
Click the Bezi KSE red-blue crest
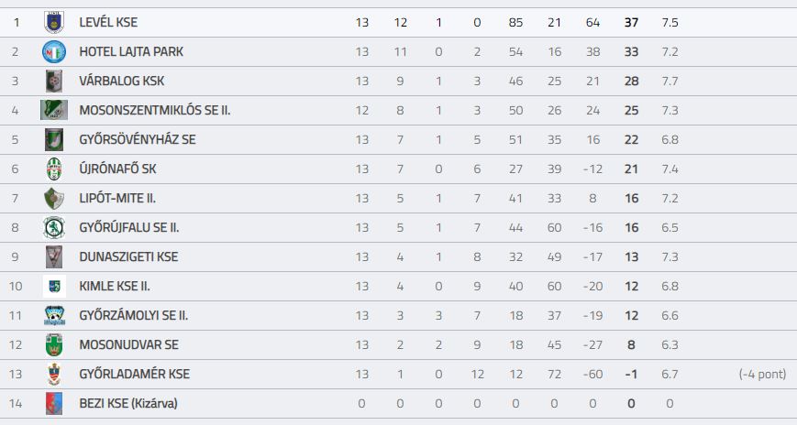point(54,404)
